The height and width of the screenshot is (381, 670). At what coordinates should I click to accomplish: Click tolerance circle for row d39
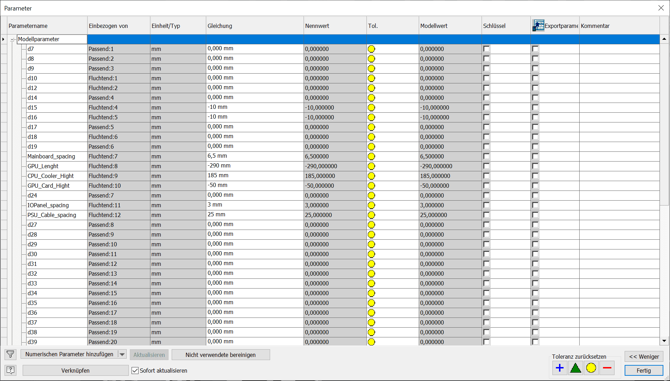point(371,342)
